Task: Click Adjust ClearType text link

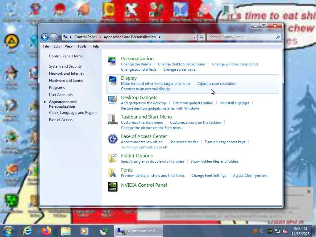Action: click(x=250, y=176)
